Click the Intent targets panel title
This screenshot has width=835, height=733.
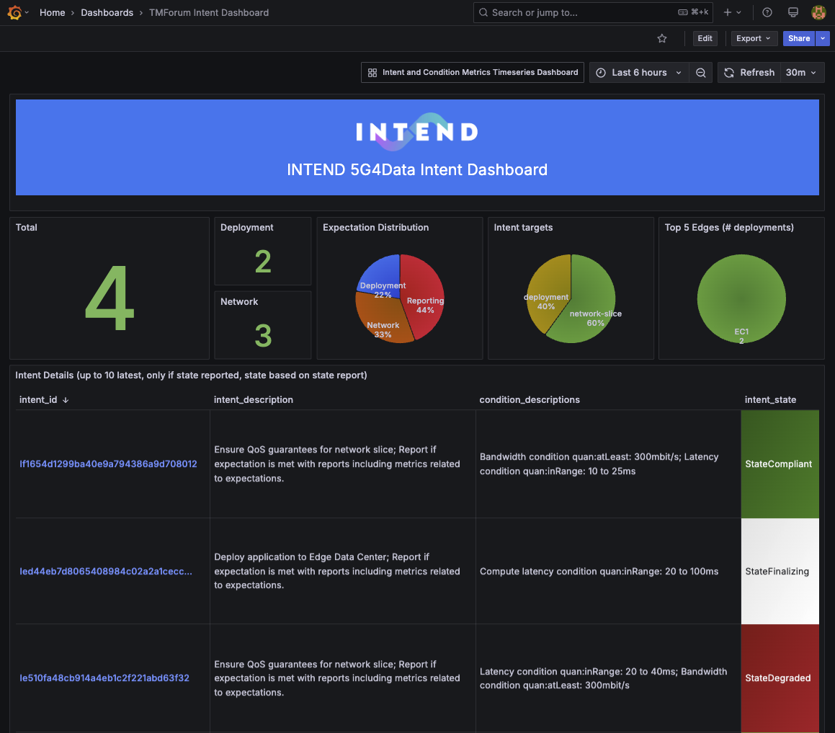523,228
